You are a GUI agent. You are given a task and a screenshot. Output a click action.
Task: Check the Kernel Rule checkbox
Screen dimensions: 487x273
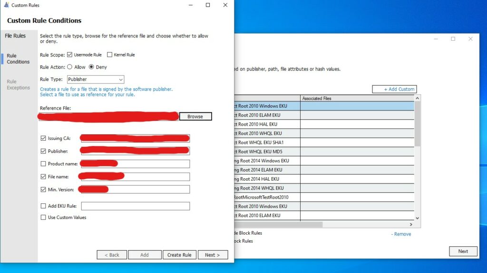pyautogui.click(x=110, y=55)
